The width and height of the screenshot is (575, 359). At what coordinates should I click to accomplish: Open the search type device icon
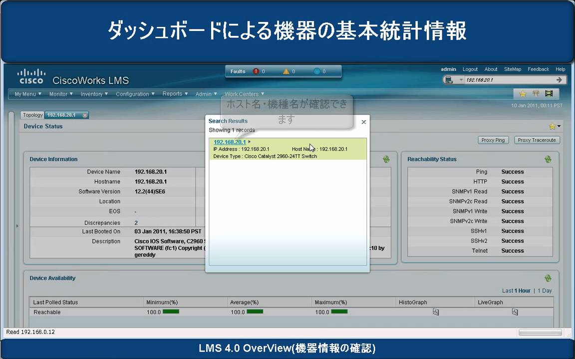449,80
